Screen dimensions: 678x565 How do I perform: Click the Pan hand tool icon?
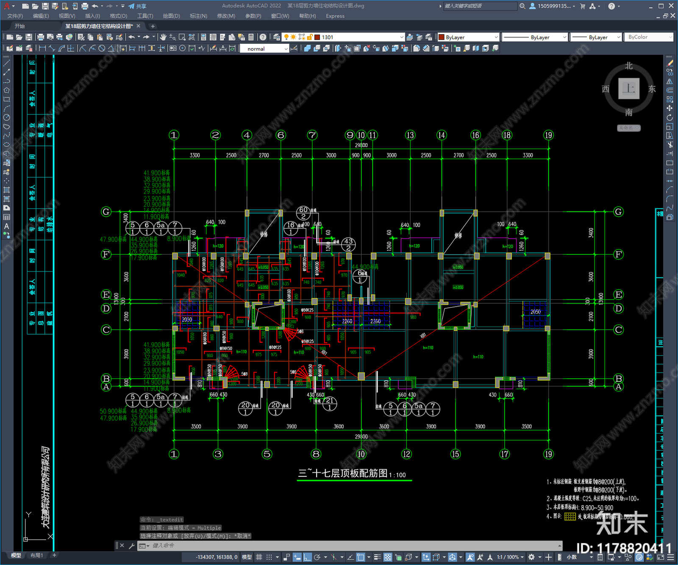coord(163,37)
